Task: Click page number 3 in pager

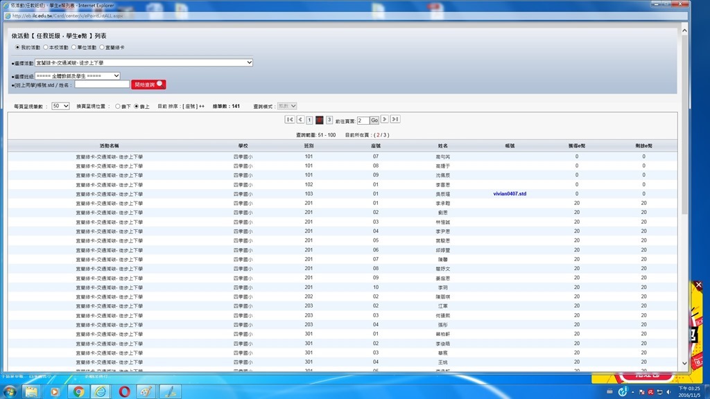Action: [x=329, y=120]
